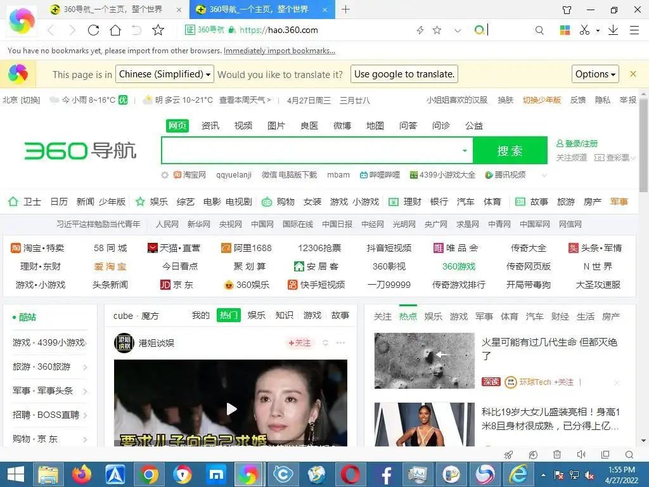Viewport: 649px width, 487px height.
Task: Play the 港姐谈娱 video
Action: (x=231, y=409)
